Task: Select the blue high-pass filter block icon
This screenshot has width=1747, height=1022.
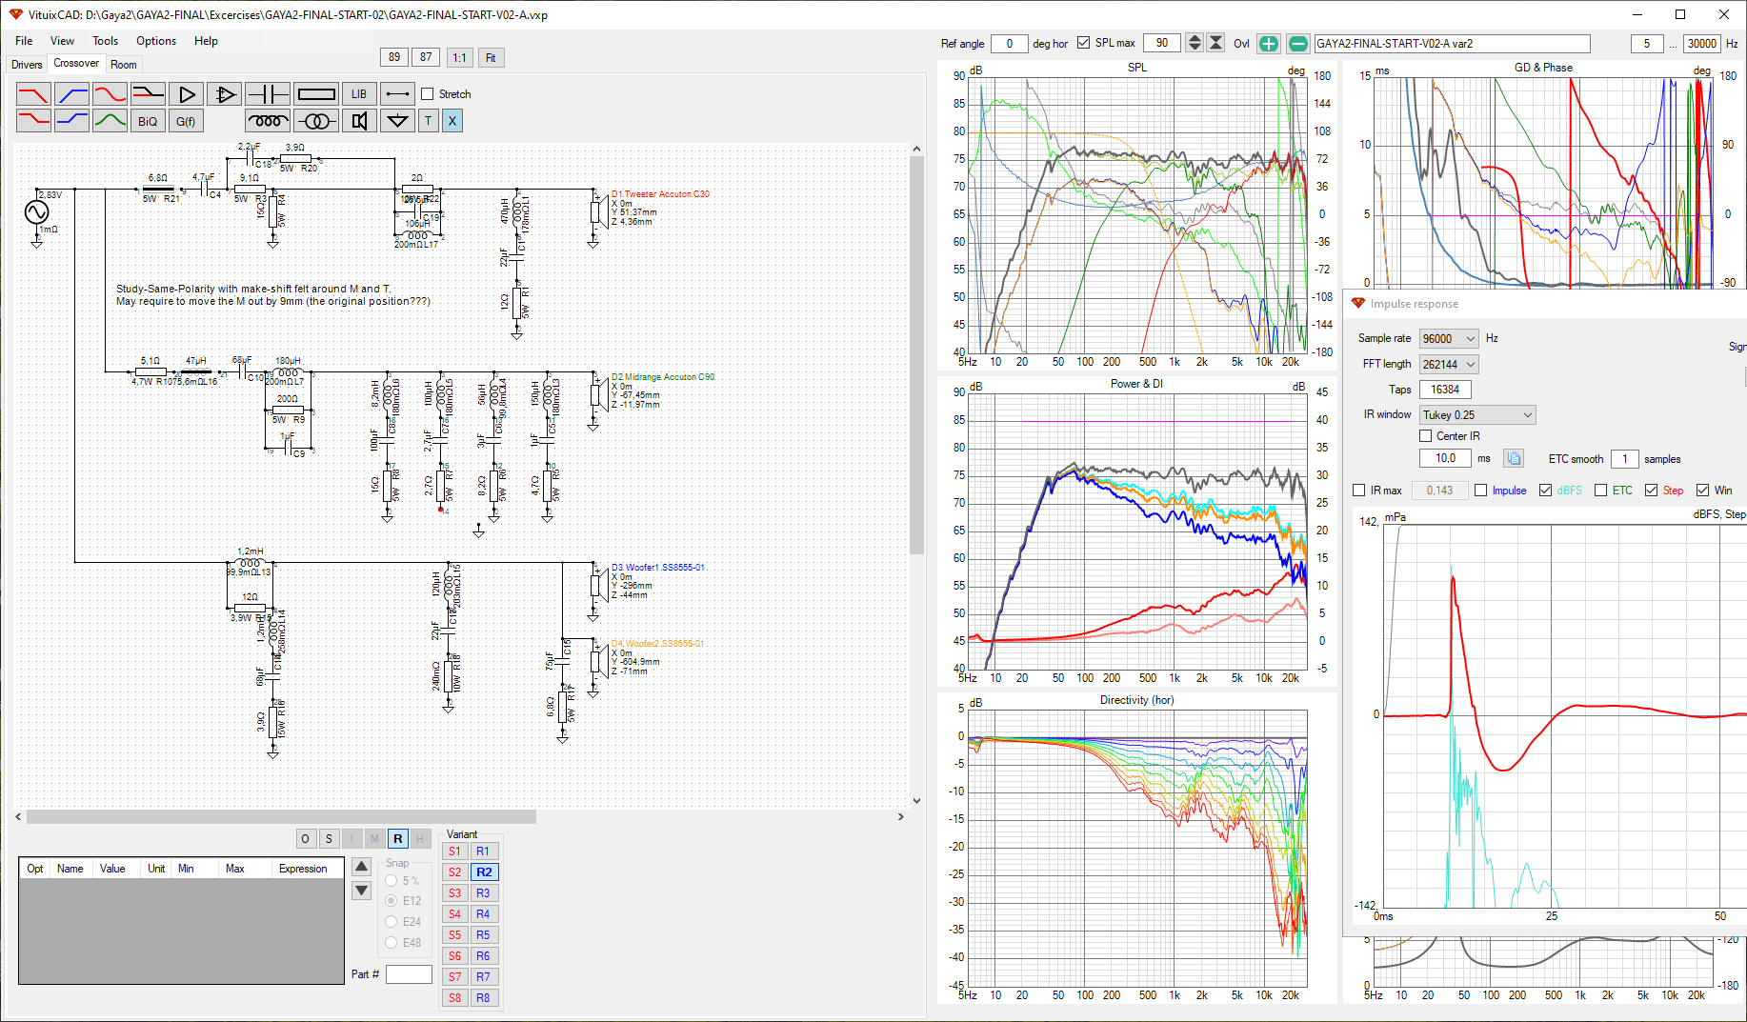Action: pyautogui.click(x=71, y=94)
